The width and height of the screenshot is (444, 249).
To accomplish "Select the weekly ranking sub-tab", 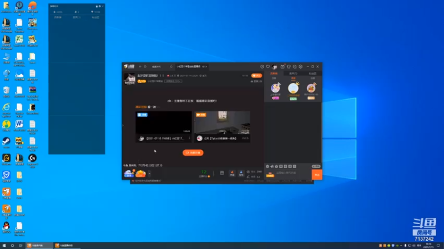I will point(294,78).
